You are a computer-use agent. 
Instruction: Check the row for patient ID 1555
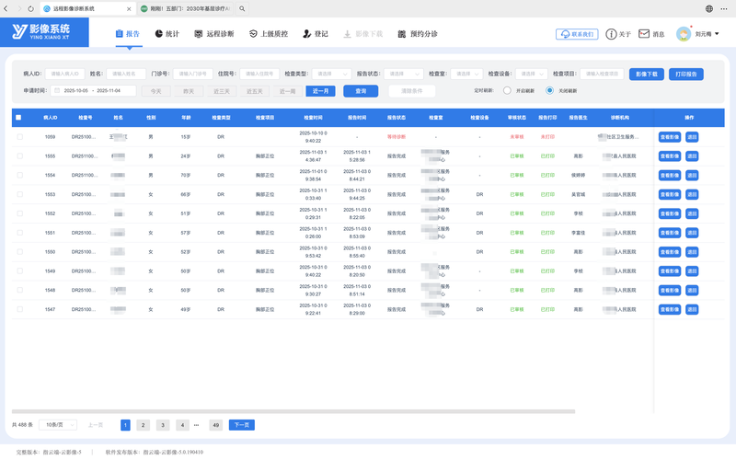(19, 156)
